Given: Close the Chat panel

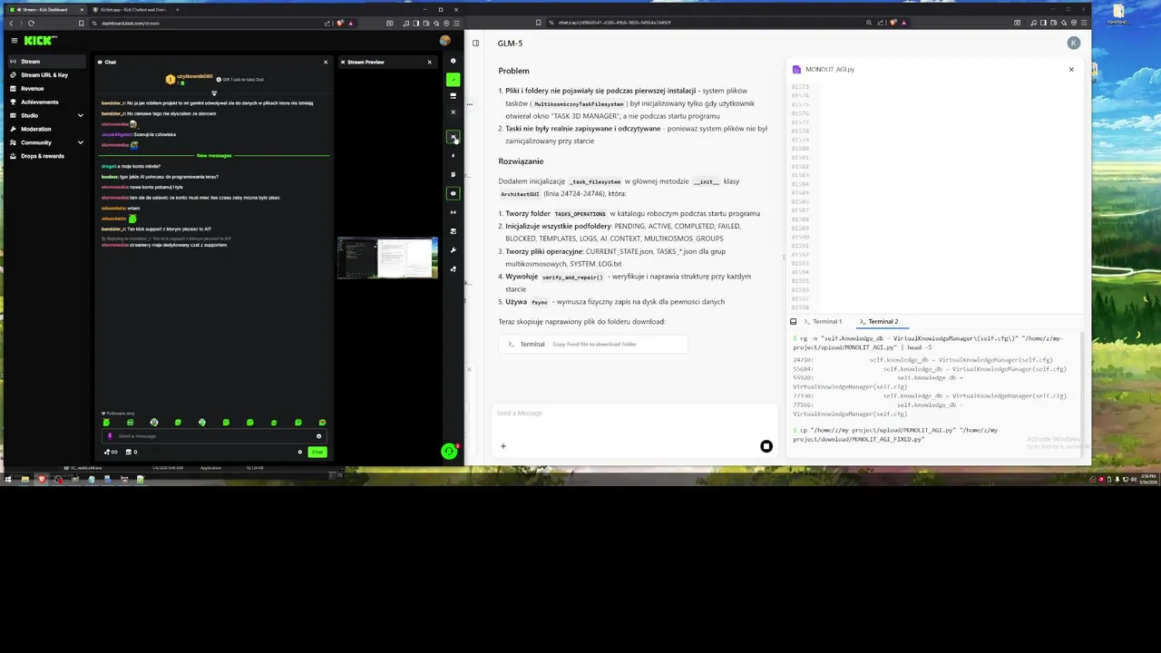Looking at the screenshot, I should tap(326, 62).
